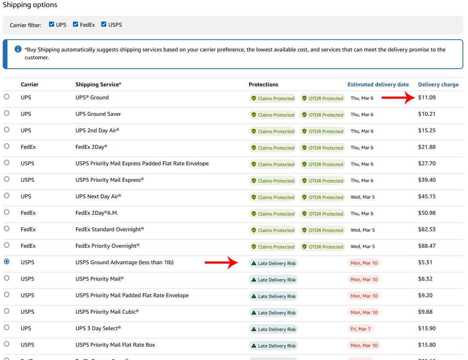468x360 pixels.
Task: Select USPS Priority Mail Cubic radio button
Action: point(7,311)
